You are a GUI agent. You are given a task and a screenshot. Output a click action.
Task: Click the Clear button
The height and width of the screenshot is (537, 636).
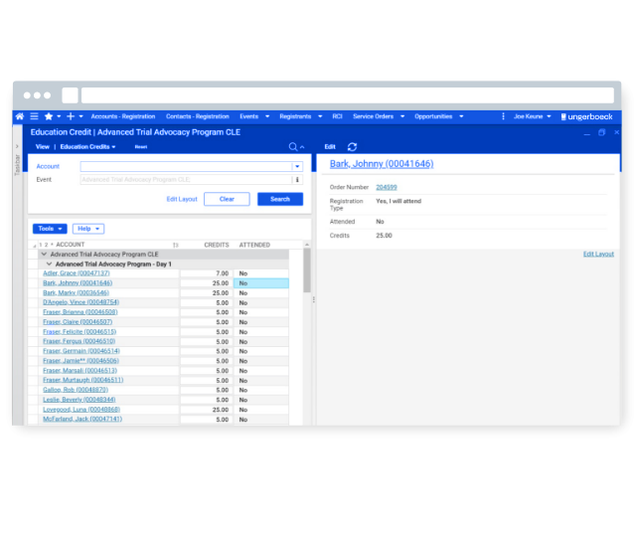pyautogui.click(x=227, y=199)
